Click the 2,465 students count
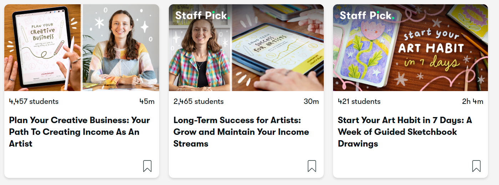Image resolution: width=499 pixels, height=185 pixels. coord(198,101)
